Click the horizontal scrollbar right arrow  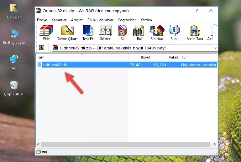coord(215,144)
